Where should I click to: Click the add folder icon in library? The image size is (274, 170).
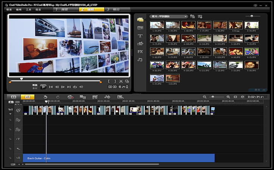point(193,17)
